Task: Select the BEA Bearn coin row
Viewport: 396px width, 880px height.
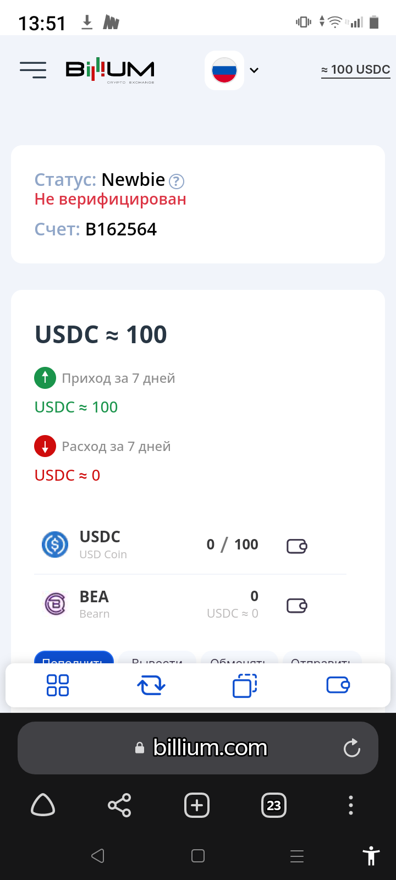Action: click(190, 604)
